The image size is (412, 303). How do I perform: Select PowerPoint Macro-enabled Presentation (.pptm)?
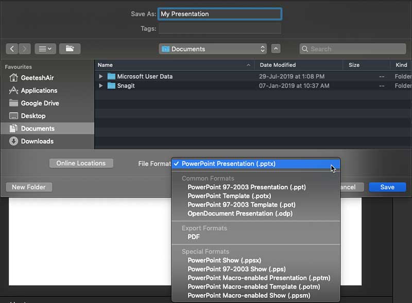[259, 278]
